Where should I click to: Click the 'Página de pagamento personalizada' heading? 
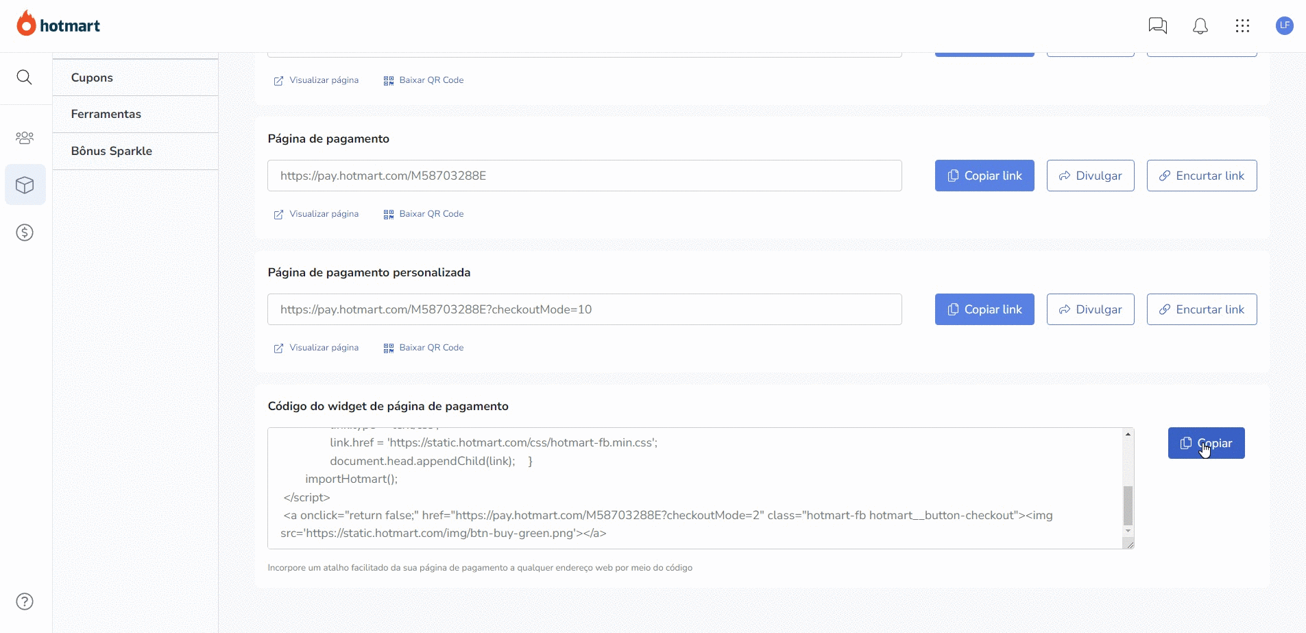369,272
